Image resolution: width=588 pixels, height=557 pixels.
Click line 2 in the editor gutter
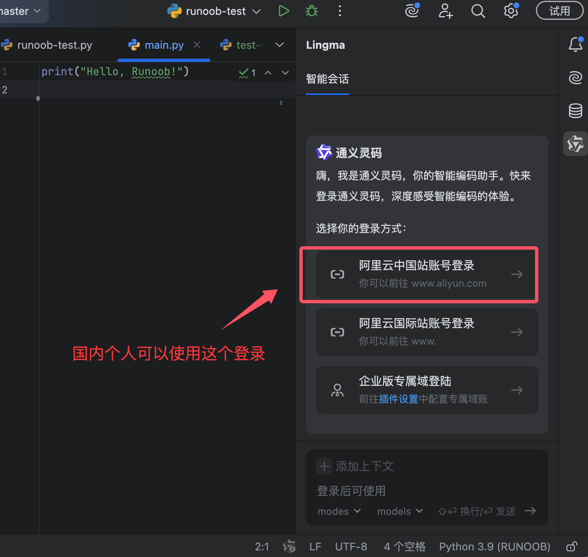click(x=5, y=90)
